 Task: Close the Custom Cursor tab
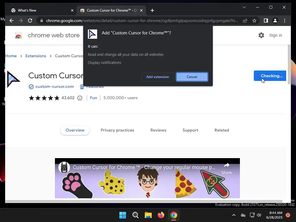(x=141, y=10)
